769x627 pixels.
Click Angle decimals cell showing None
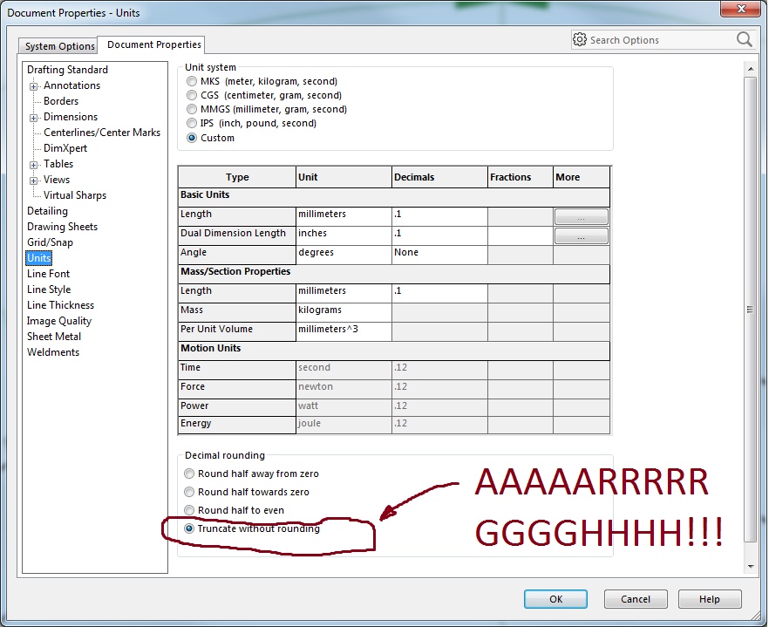(439, 254)
